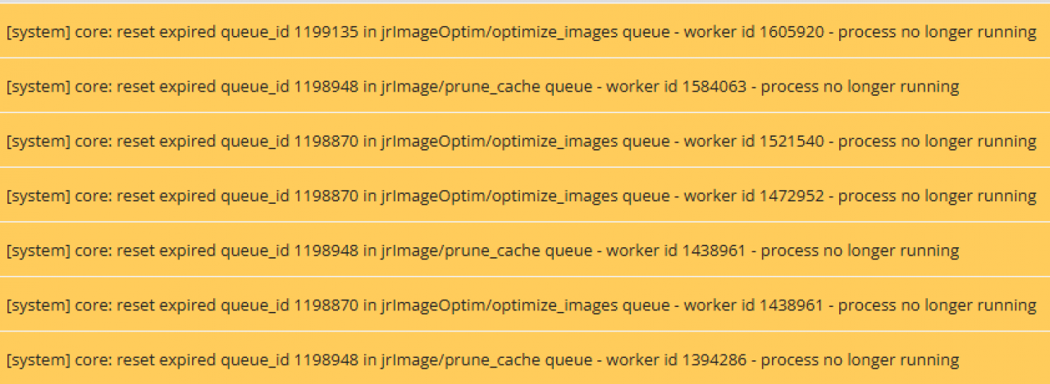Select the log entry for worker id 1605920

[x=525, y=31]
